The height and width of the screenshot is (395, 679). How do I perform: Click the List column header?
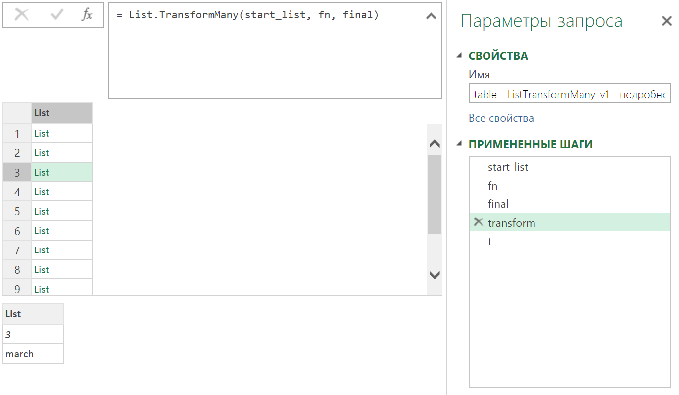pyautogui.click(x=61, y=113)
